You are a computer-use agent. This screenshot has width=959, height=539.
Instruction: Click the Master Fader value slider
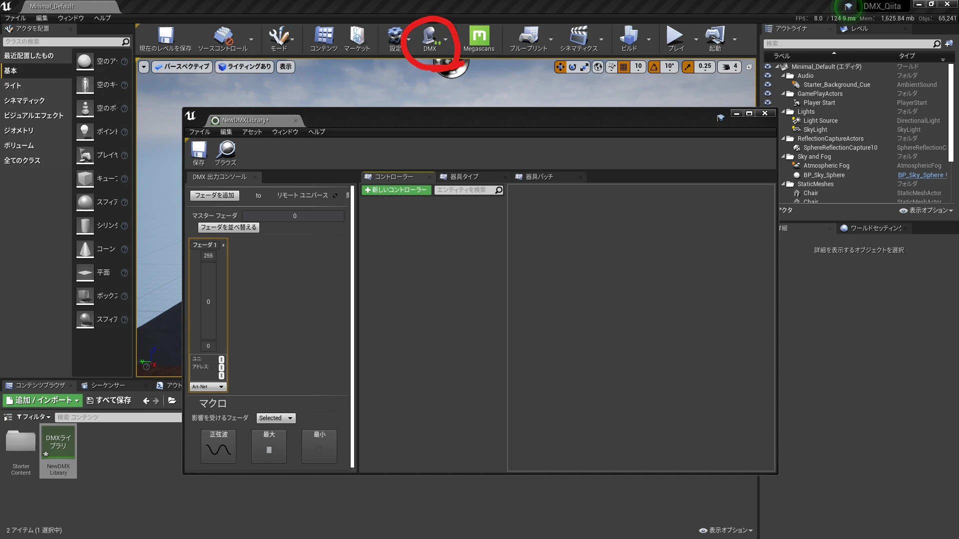coord(294,216)
